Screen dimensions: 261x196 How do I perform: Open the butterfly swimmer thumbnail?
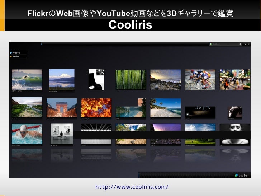click(27, 134)
